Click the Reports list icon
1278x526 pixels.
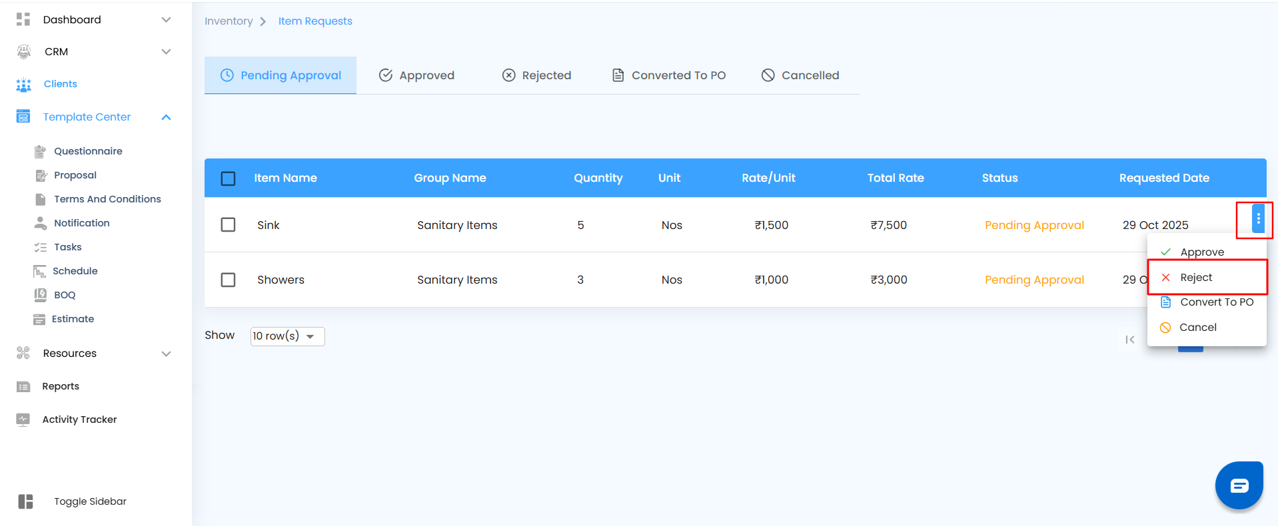23,386
